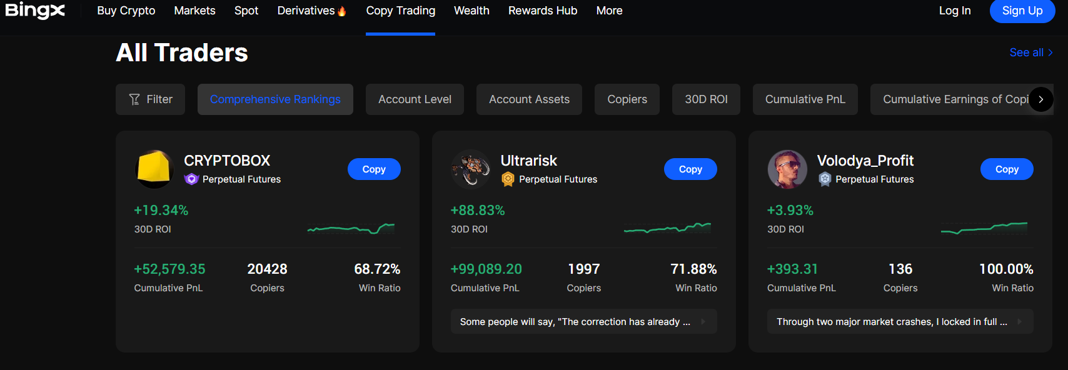Toggle the Copiers ranking filter
The height and width of the screenshot is (370, 1068).
click(x=627, y=99)
